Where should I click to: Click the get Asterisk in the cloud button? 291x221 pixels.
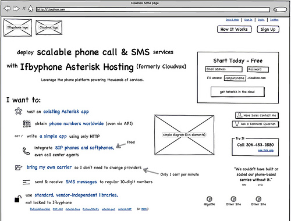pyautogui.click(x=237, y=92)
